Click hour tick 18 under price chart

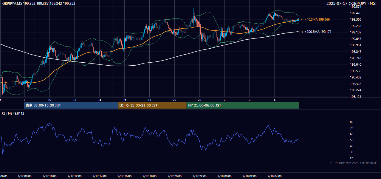150,100
